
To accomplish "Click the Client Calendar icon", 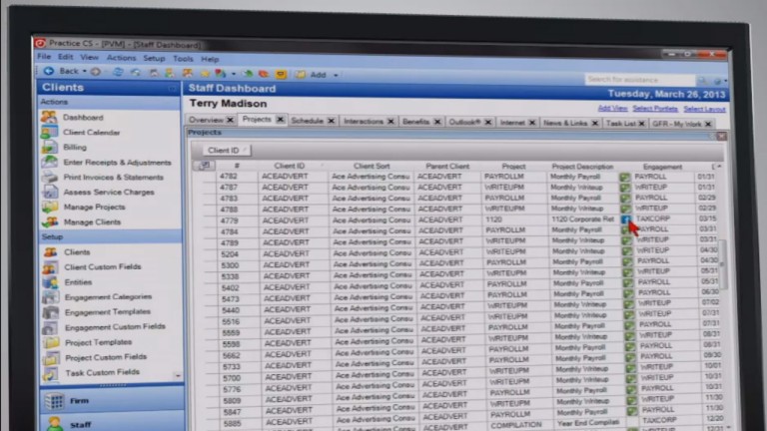I will click(49, 132).
